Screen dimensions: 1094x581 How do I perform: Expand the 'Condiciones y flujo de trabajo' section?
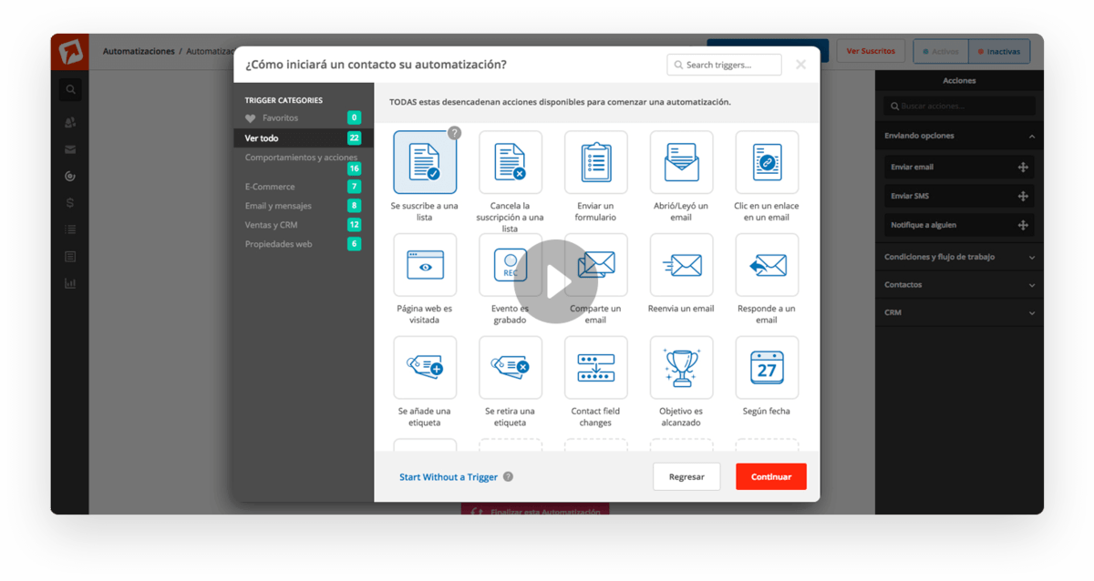coord(959,257)
